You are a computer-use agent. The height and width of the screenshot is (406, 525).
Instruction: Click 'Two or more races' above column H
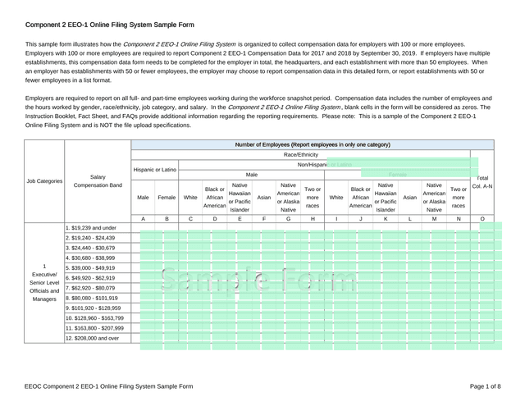click(313, 198)
